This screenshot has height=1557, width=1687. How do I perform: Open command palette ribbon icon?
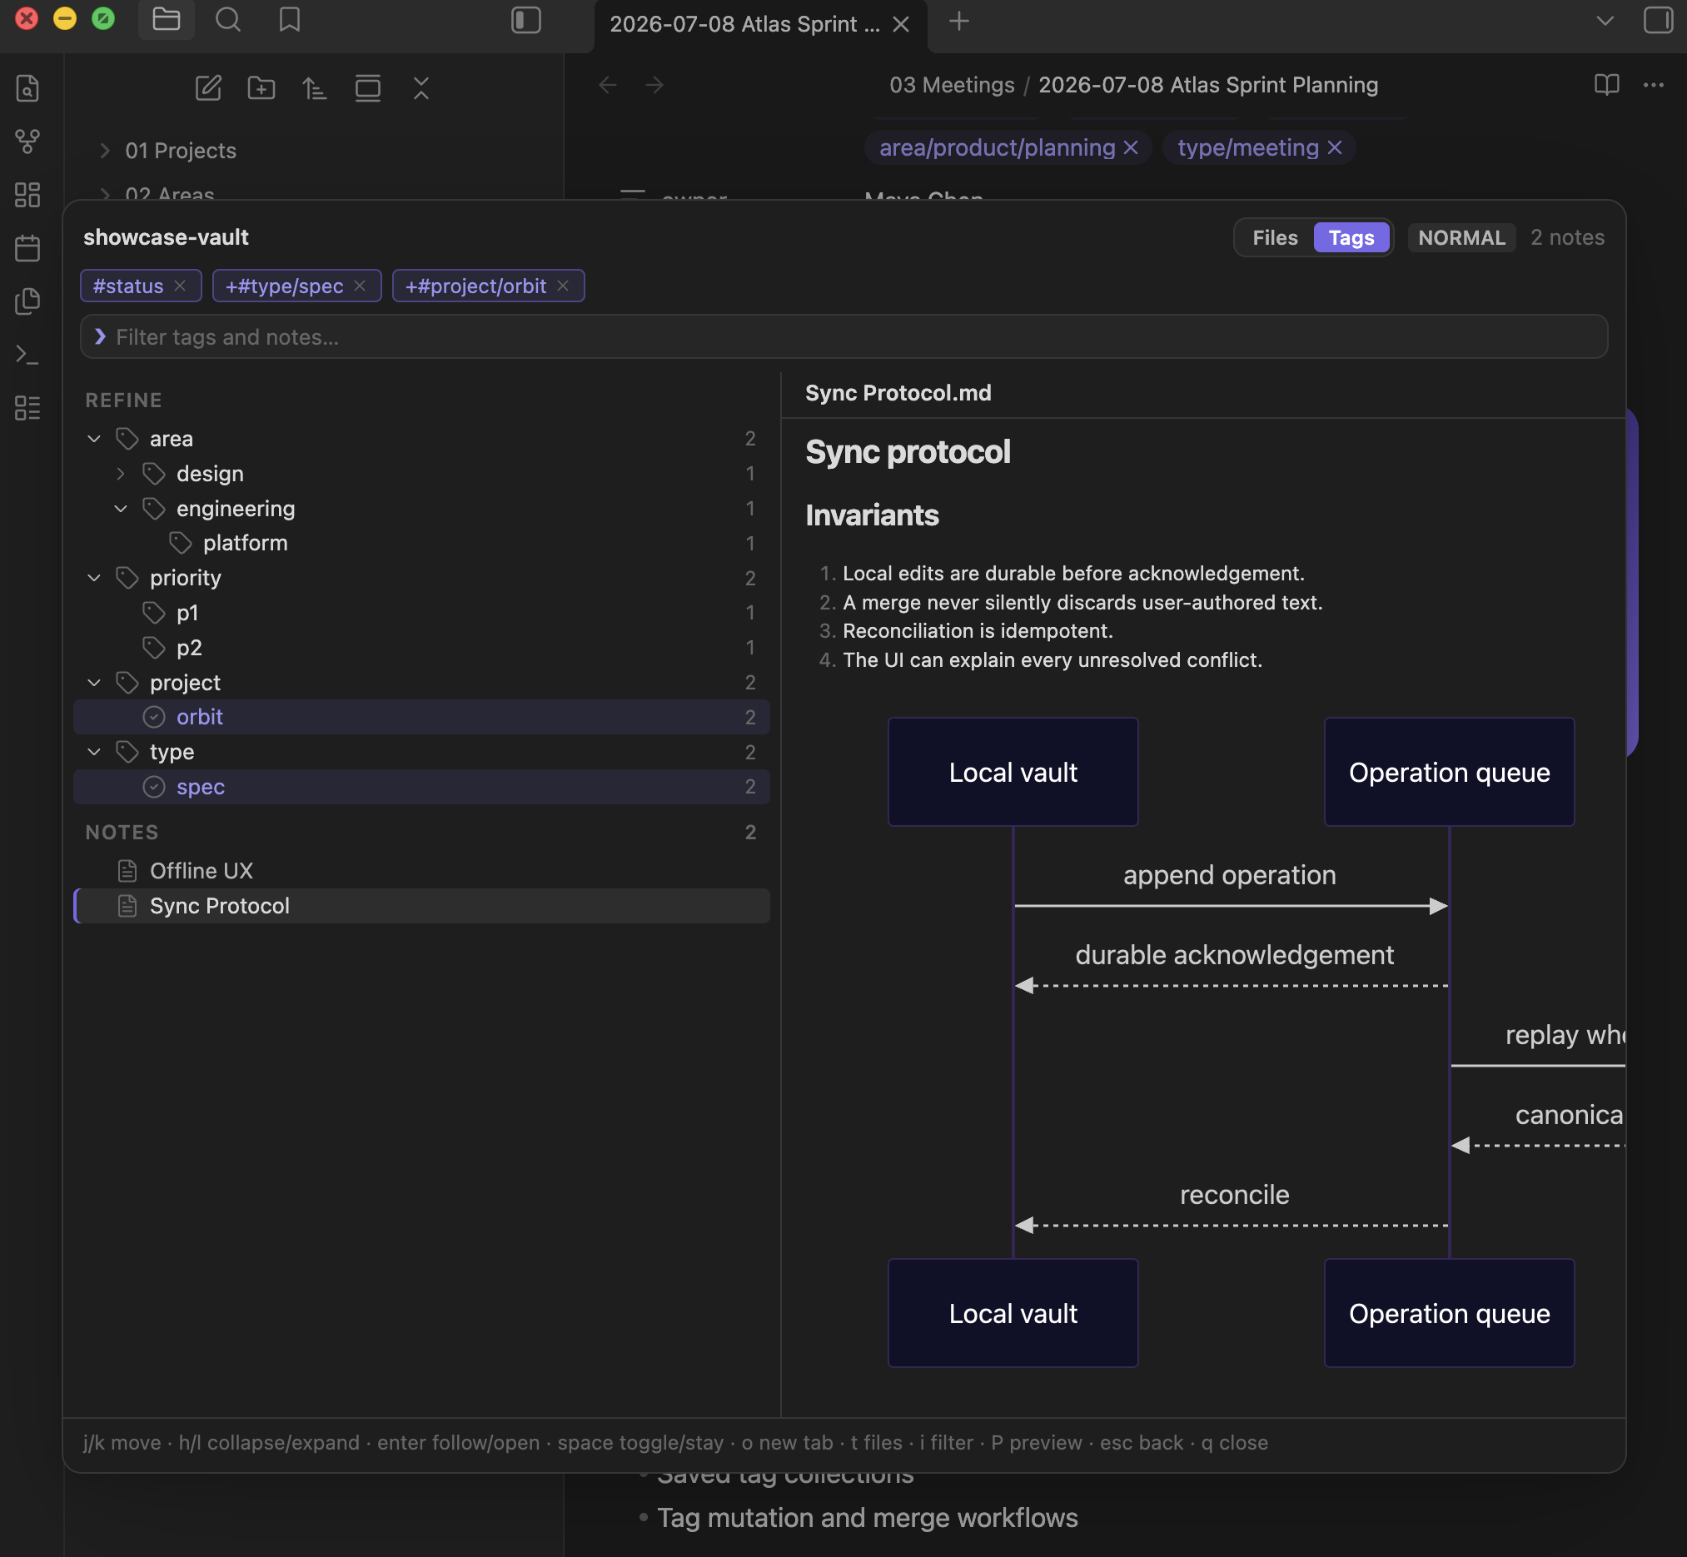point(27,355)
